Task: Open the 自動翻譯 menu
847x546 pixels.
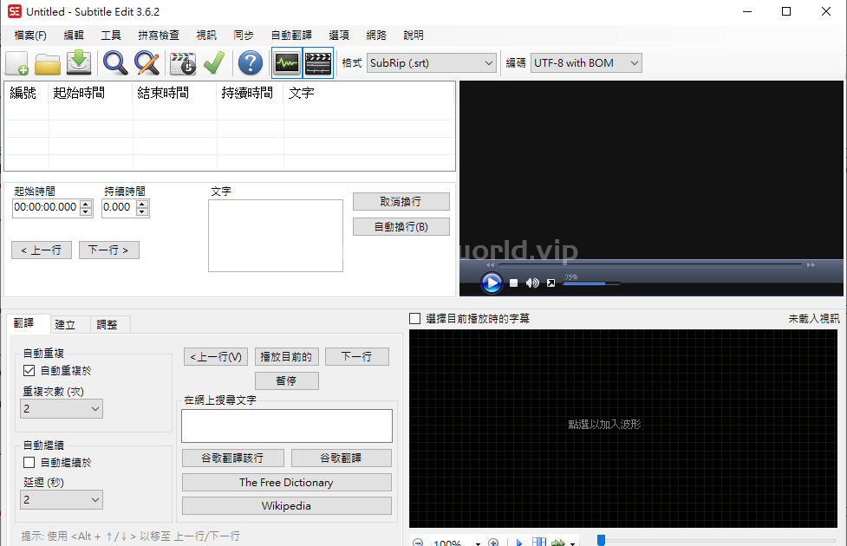Action: click(291, 36)
